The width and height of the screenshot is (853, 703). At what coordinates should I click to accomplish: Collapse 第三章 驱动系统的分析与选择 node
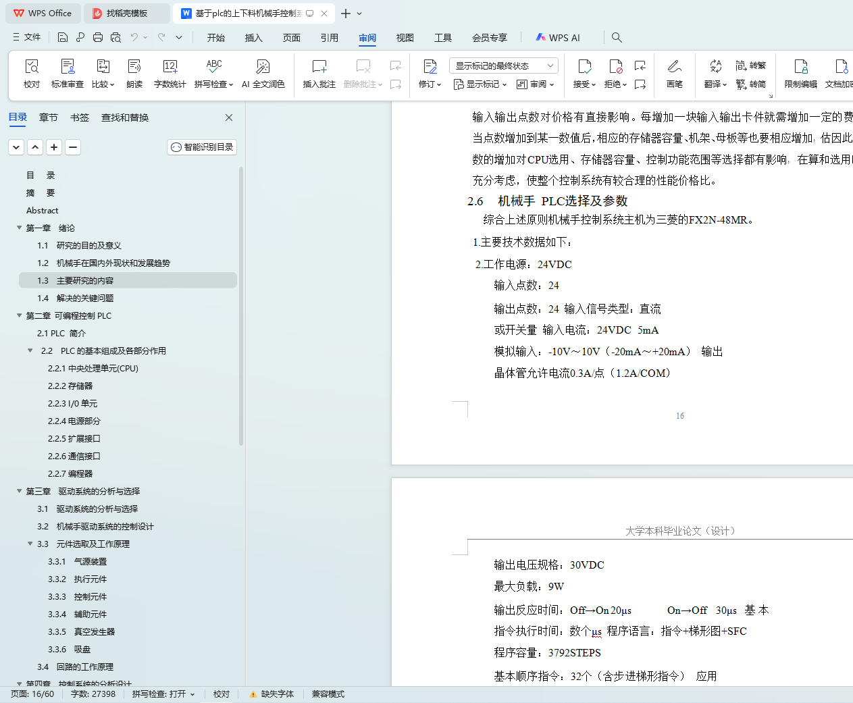pos(20,492)
